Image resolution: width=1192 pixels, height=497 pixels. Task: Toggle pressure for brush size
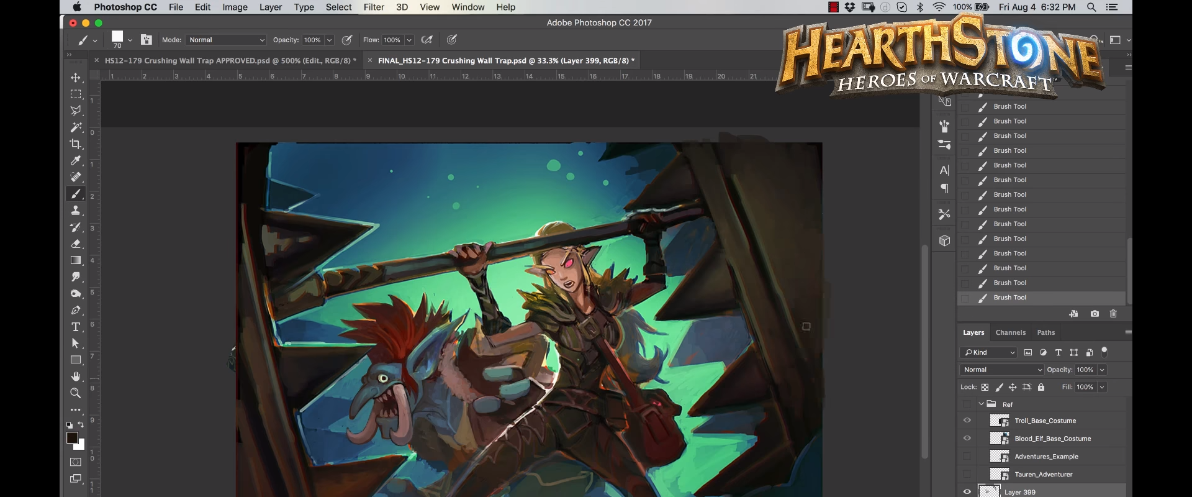tap(452, 40)
